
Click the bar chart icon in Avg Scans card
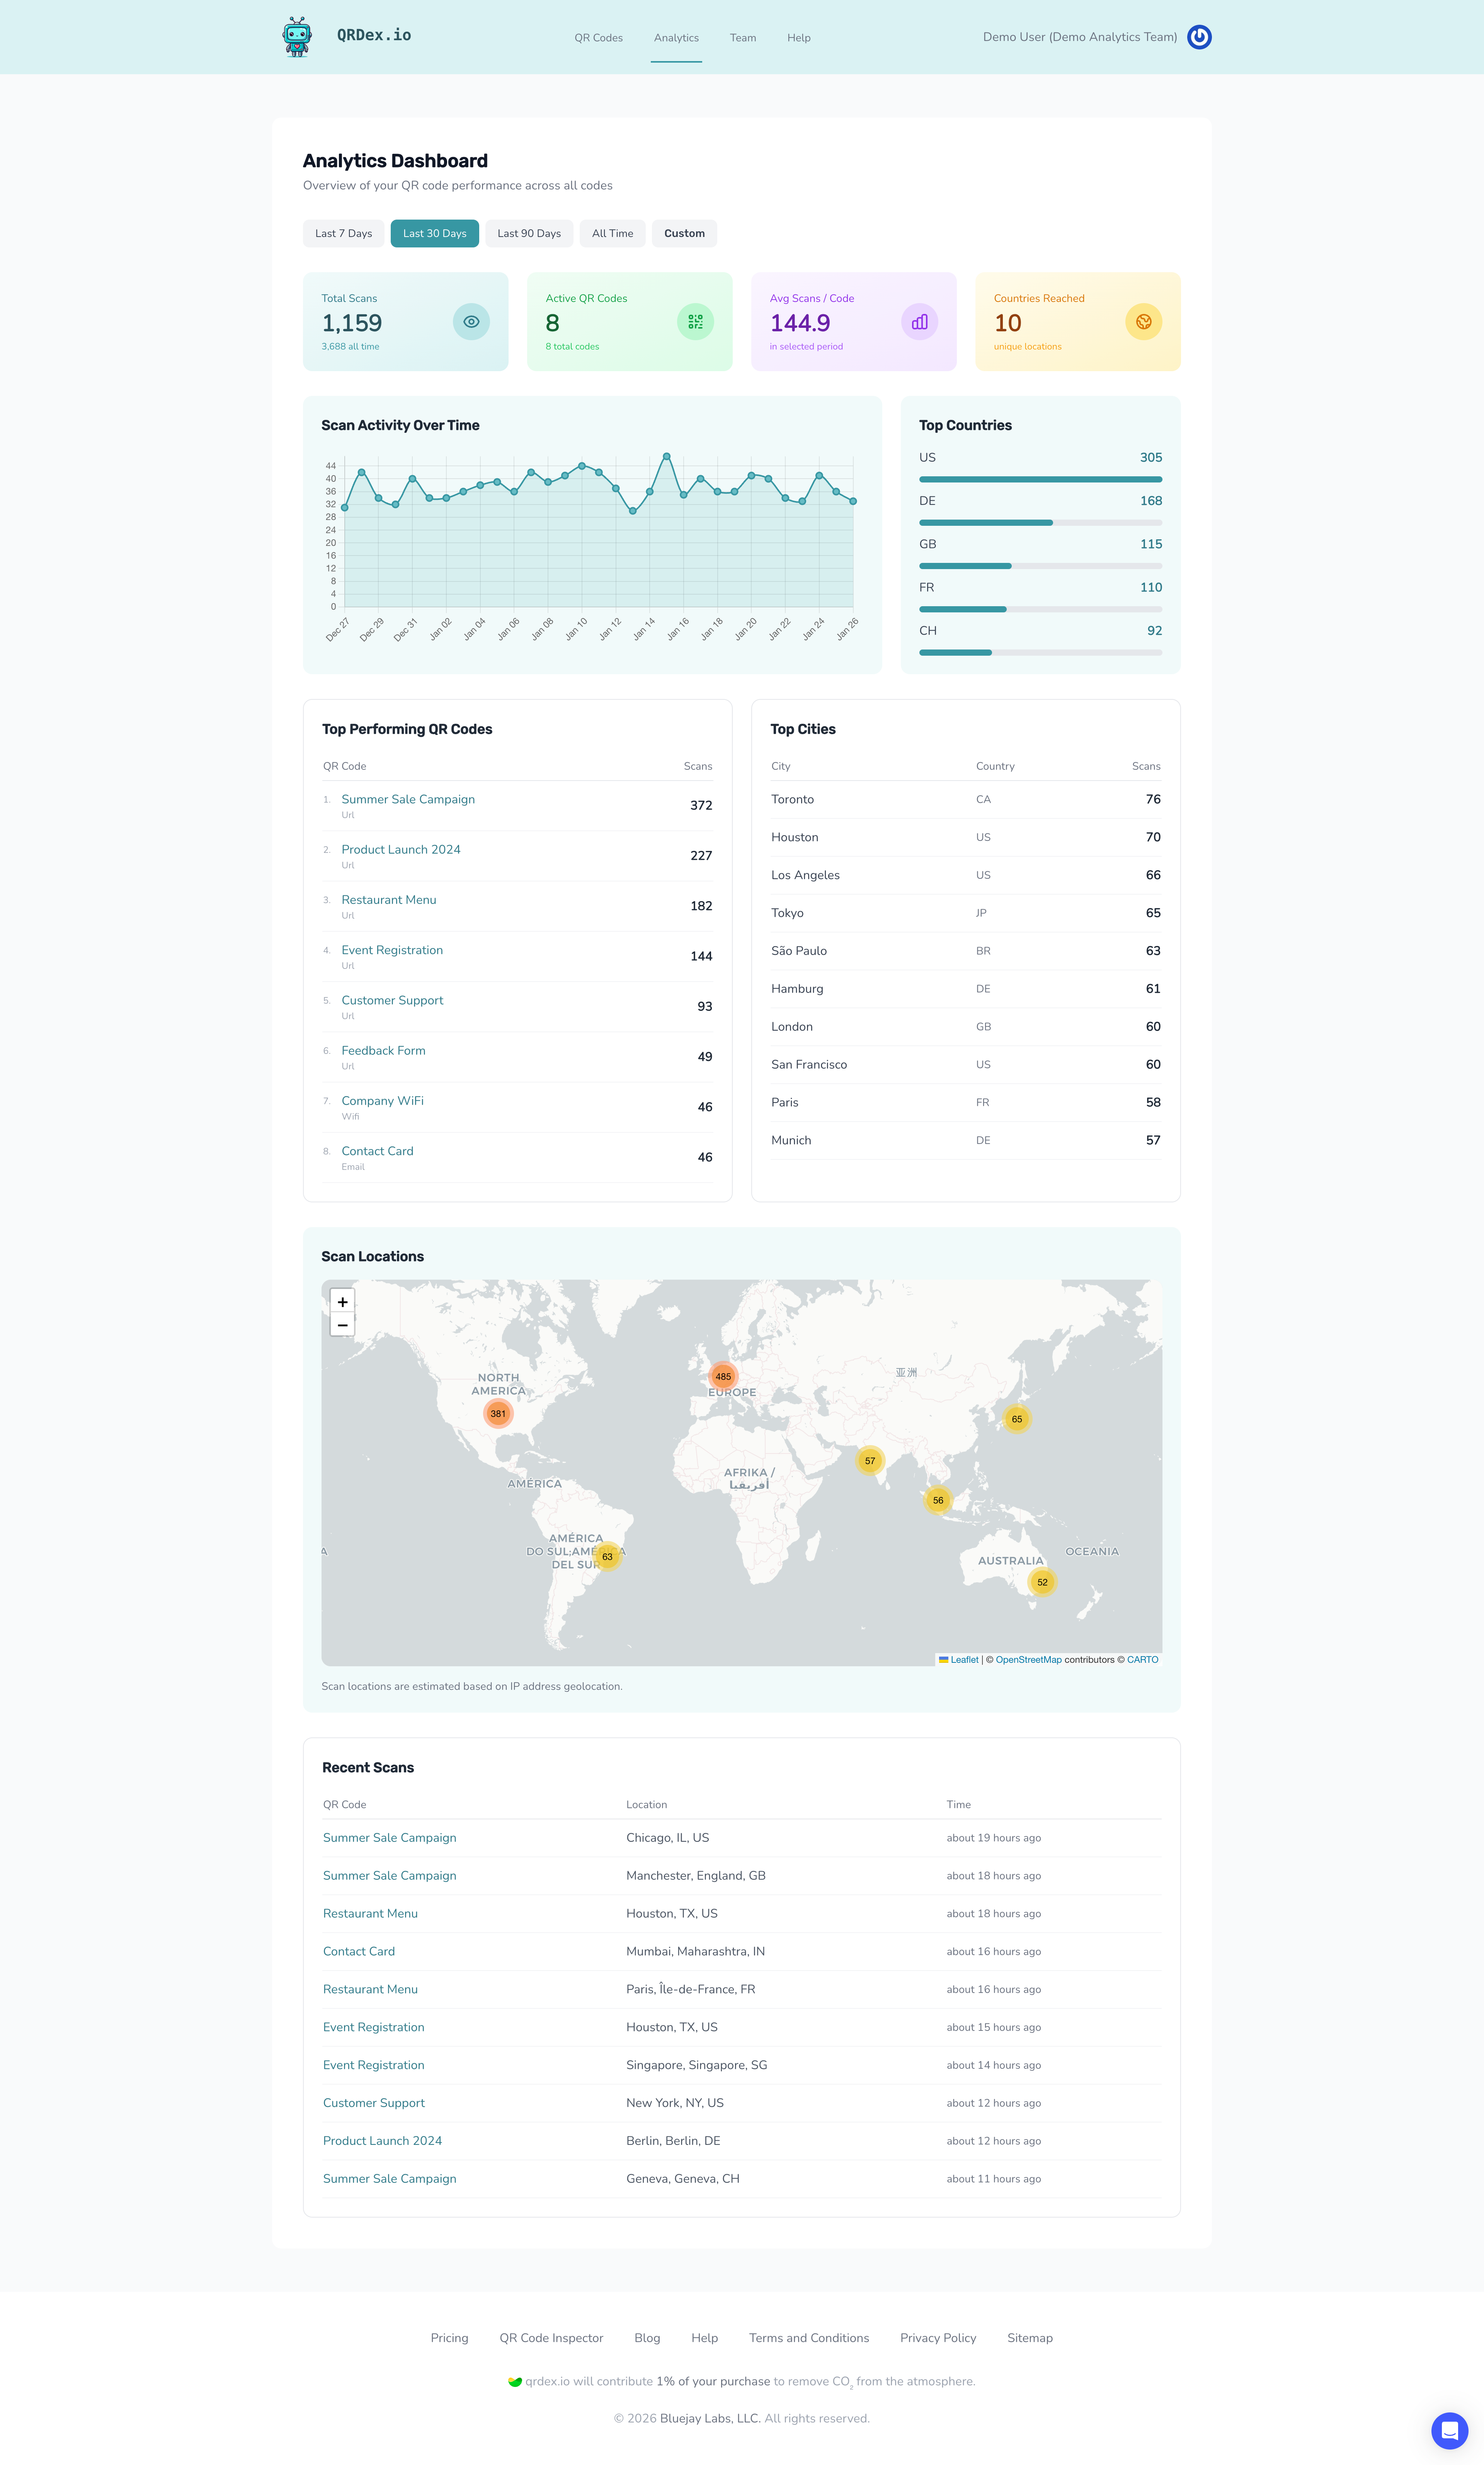point(919,322)
